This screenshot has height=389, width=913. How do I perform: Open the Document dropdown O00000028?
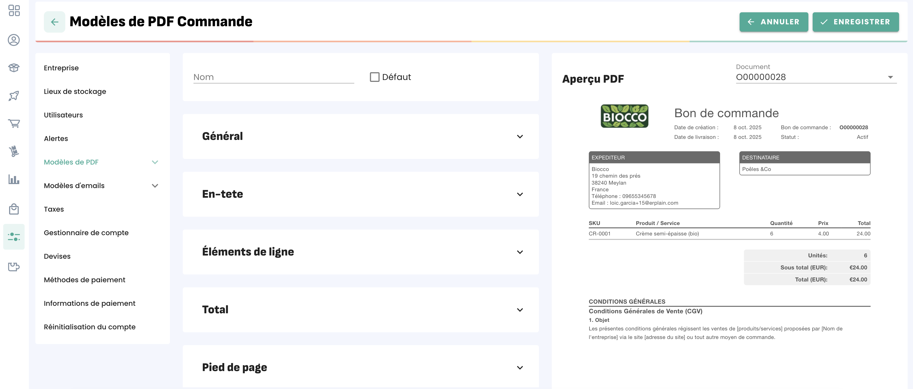(x=816, y=77)
